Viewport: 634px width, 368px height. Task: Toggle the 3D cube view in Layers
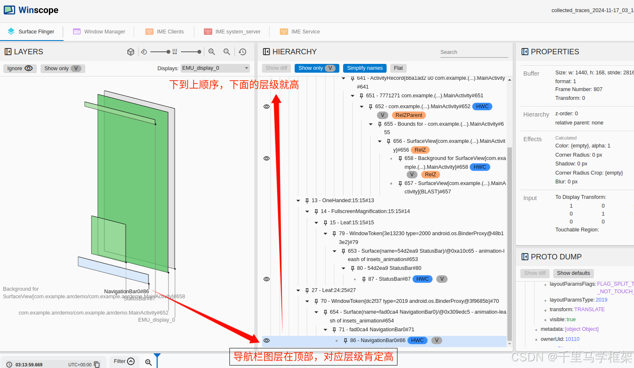point(131,52)
